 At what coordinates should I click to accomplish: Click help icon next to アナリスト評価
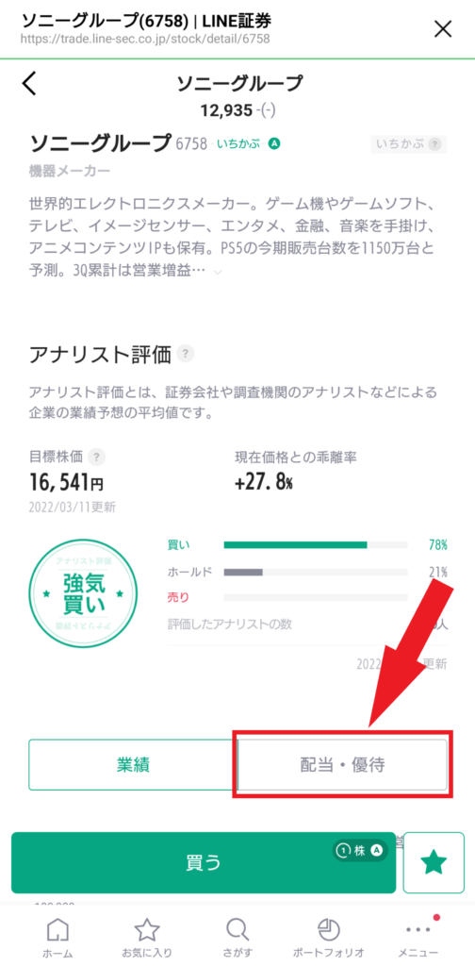pyautogui.click(x=186, y=355)
